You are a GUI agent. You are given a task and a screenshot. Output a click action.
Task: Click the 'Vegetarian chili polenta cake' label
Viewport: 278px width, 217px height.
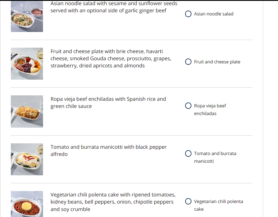pyautogui.click(x=218, y=205)
